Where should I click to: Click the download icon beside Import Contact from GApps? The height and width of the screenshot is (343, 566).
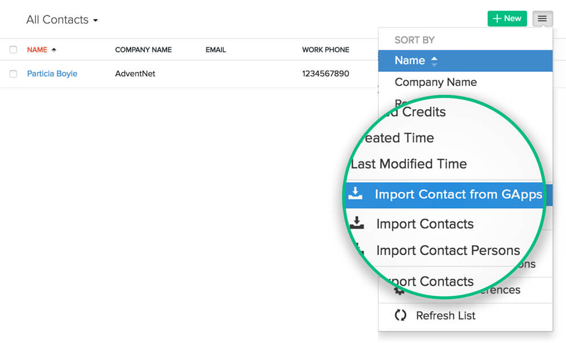click(x=356, y=194)
